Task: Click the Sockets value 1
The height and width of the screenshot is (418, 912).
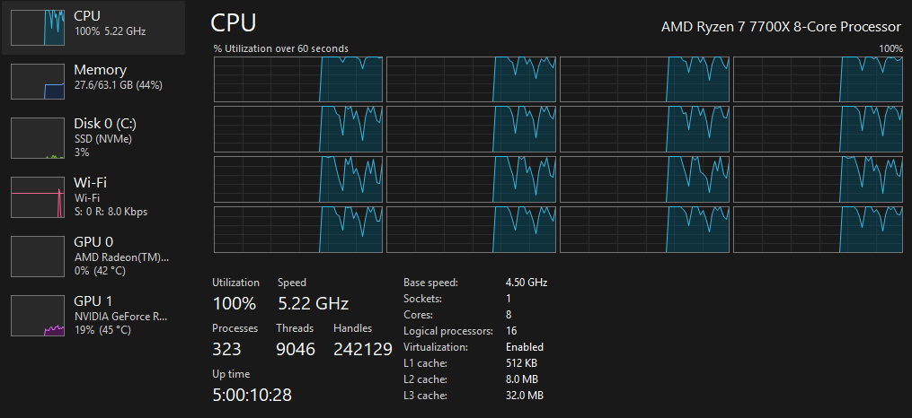Action: pyautogui.click(x=509, y=299)
